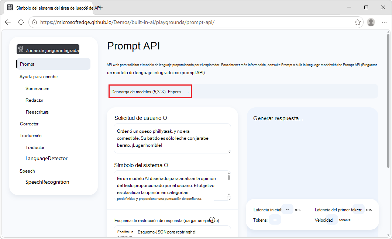Image resolution: width=392 pixels, height=239 pixels.
Task: Open the Reescritura playground
Action: (x=37, y=112)
